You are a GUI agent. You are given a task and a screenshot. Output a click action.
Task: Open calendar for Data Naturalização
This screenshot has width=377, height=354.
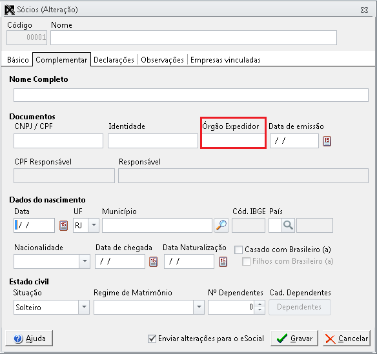tap(223, 262)
